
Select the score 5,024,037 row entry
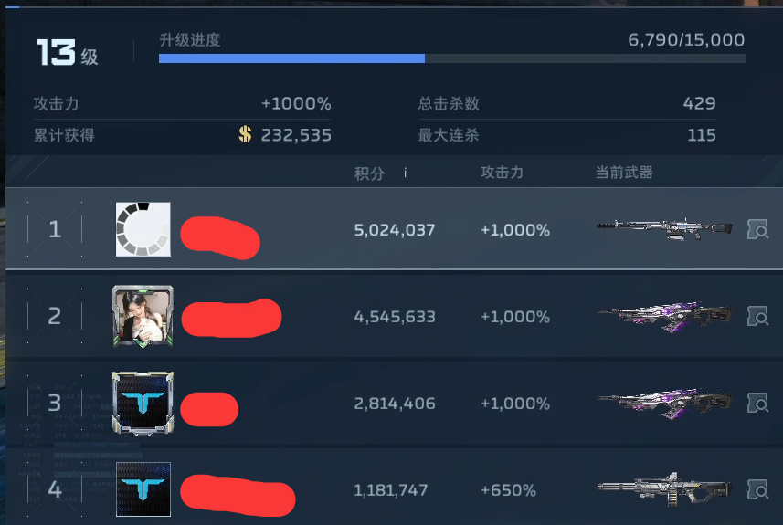tap(395, 230)
